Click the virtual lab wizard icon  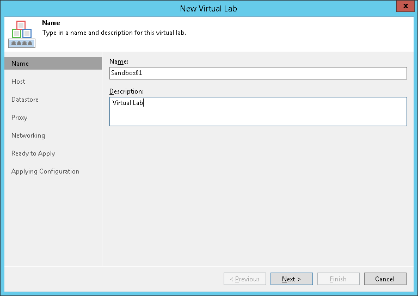click(21, 34)
